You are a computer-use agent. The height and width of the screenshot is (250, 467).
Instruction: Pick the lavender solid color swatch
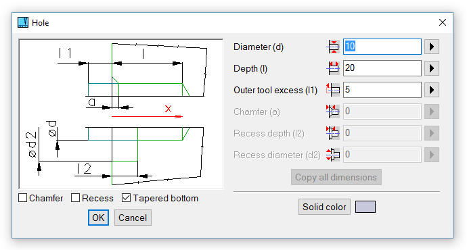[365, 207]
